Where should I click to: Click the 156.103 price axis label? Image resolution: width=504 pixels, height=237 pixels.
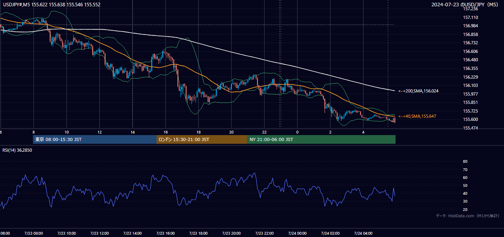(x=470, y=85)
